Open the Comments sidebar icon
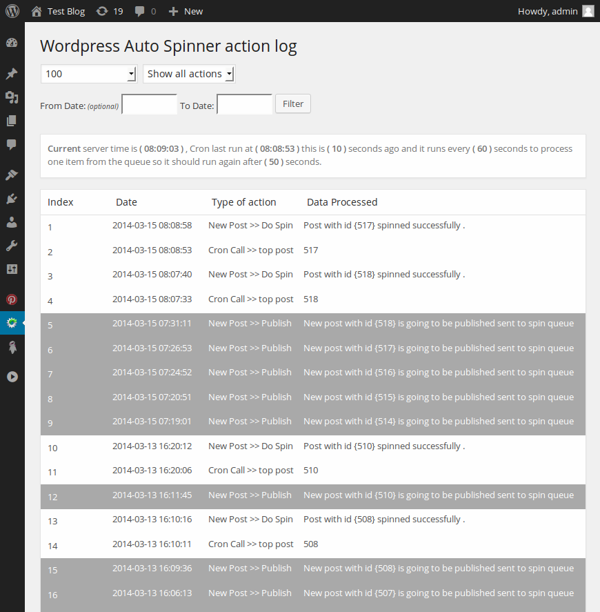The image size is (600, 612). click(x=12, y=144)
